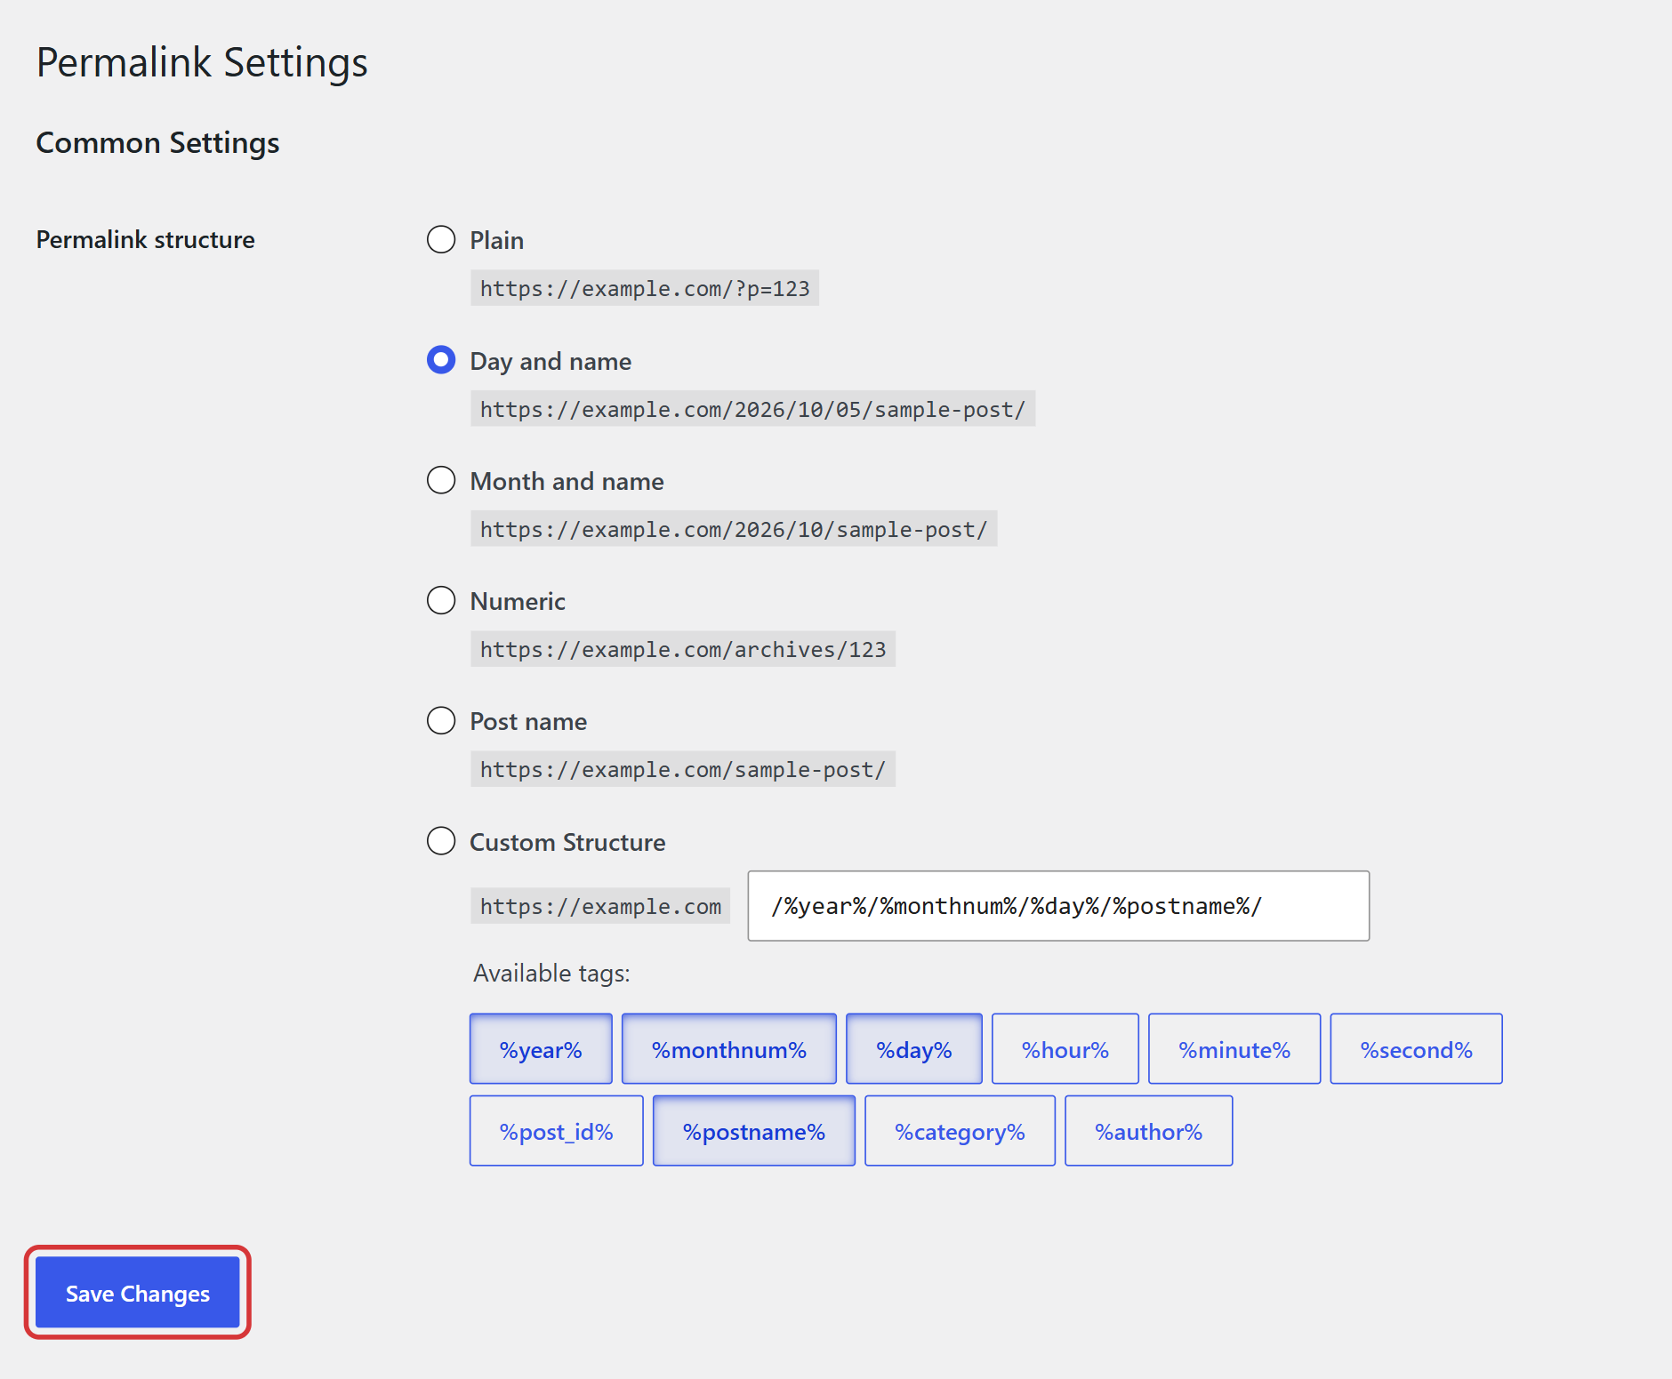Select the Plain permalink radio button
Viewport: 1672px width, 1379px height.
click(441, 239)
